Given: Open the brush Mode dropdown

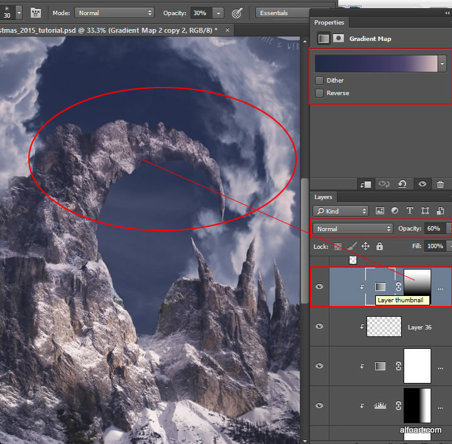Looking at the screenshot, I should (x=114, y=13).
